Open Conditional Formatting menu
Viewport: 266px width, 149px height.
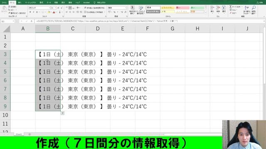point(132,10)
